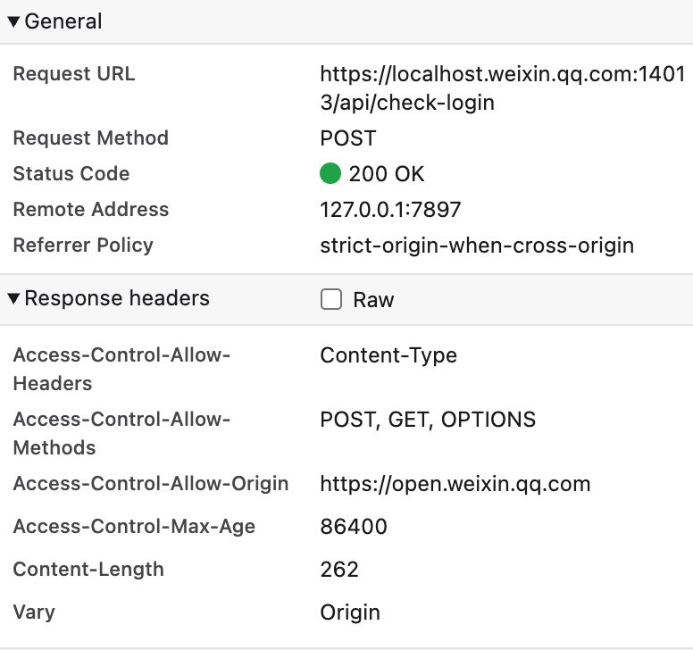Screen dimensions: 693x650
Task: Select the POST request method value
Action: [x=348, y=138]
